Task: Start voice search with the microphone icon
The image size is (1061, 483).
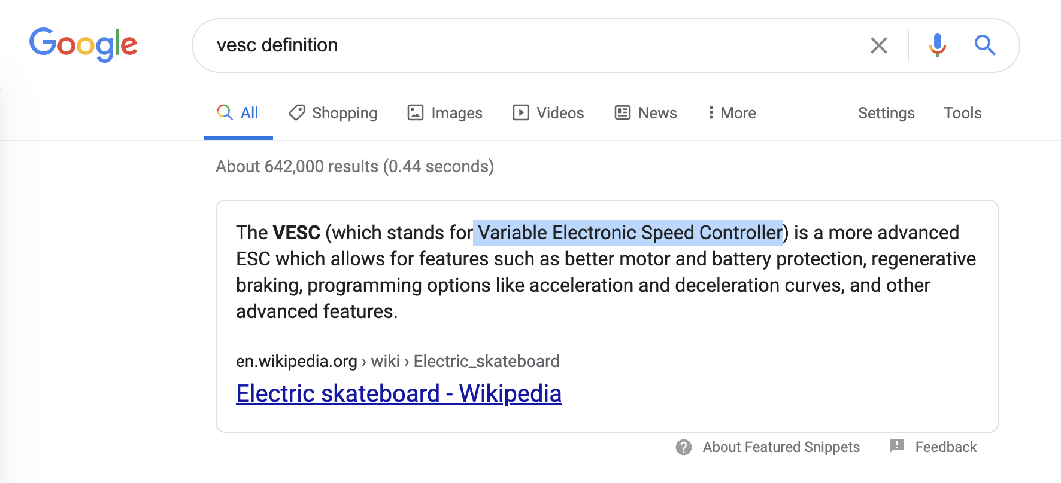Action: 937,45
